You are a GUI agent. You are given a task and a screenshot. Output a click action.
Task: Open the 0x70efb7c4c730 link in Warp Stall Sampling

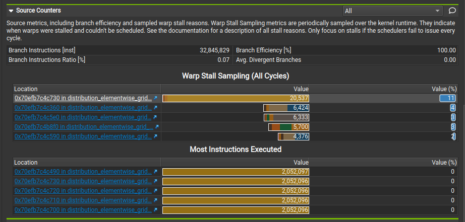pyautogui.click(x=83, y=98)
